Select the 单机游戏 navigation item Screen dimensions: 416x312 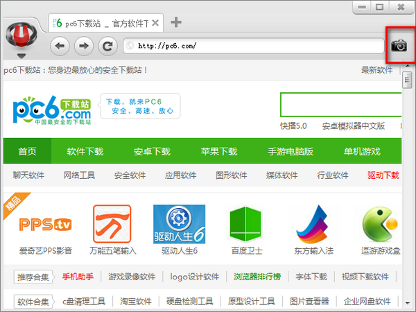362,151
